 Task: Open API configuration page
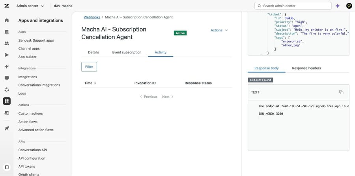coord(32,158)
